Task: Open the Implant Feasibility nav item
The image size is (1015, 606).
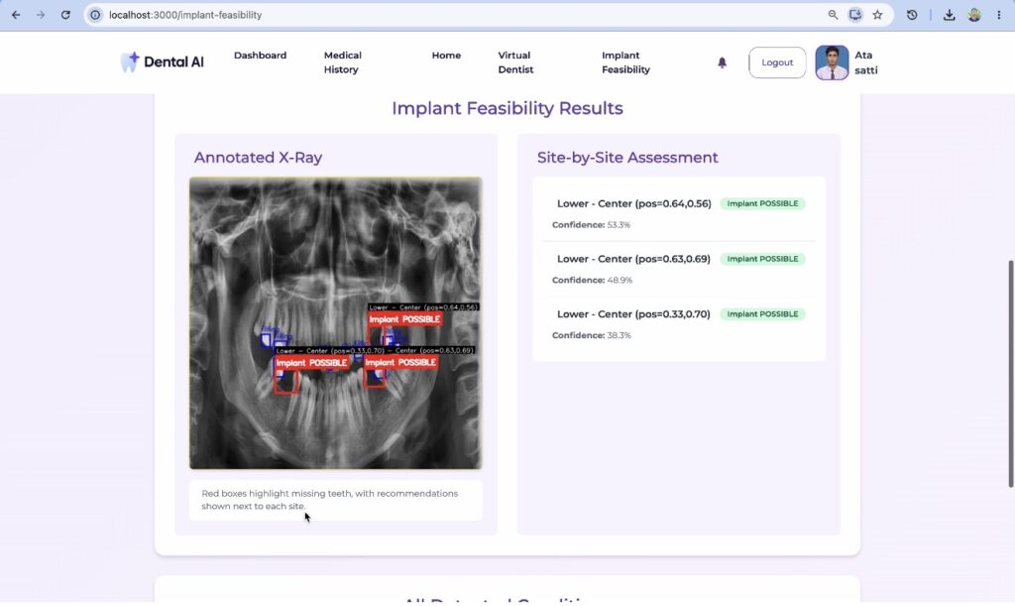Action: click(x=625, y=62)
